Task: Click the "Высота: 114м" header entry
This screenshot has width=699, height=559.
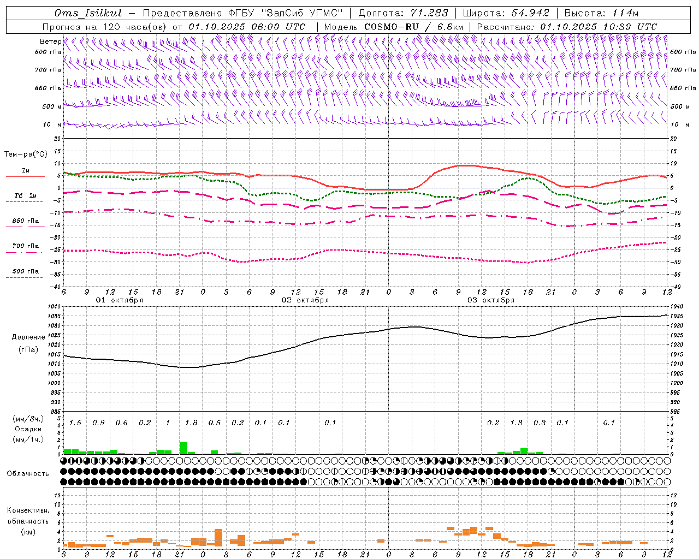Action: 601,13
